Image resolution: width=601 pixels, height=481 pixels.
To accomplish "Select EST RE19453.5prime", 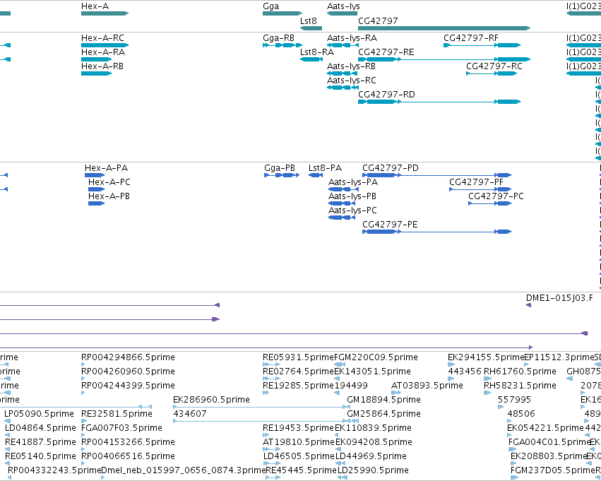I will [266, 435].
